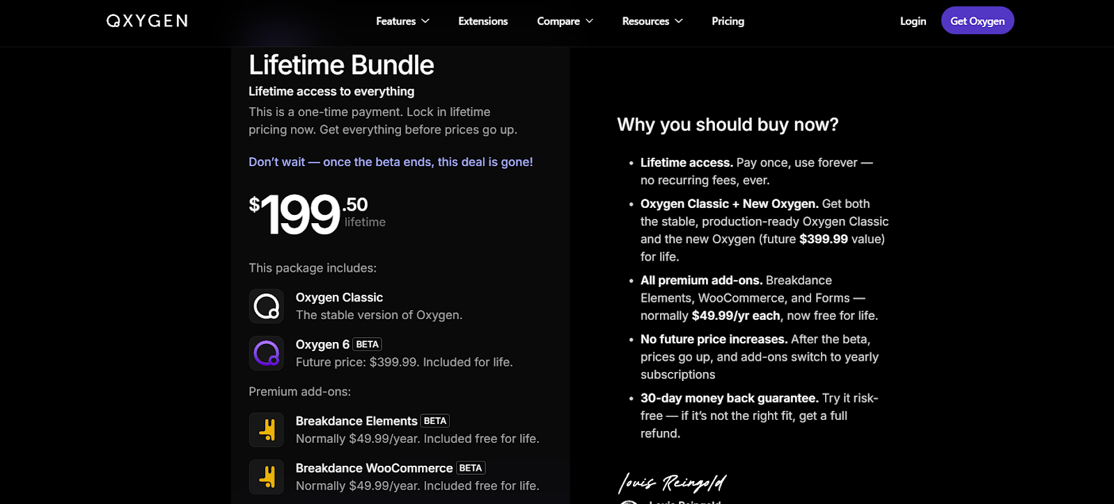This screenshot has width=1114, height=504.
Task: Click the Oxygen Classic title text
Action: [339, 298]
